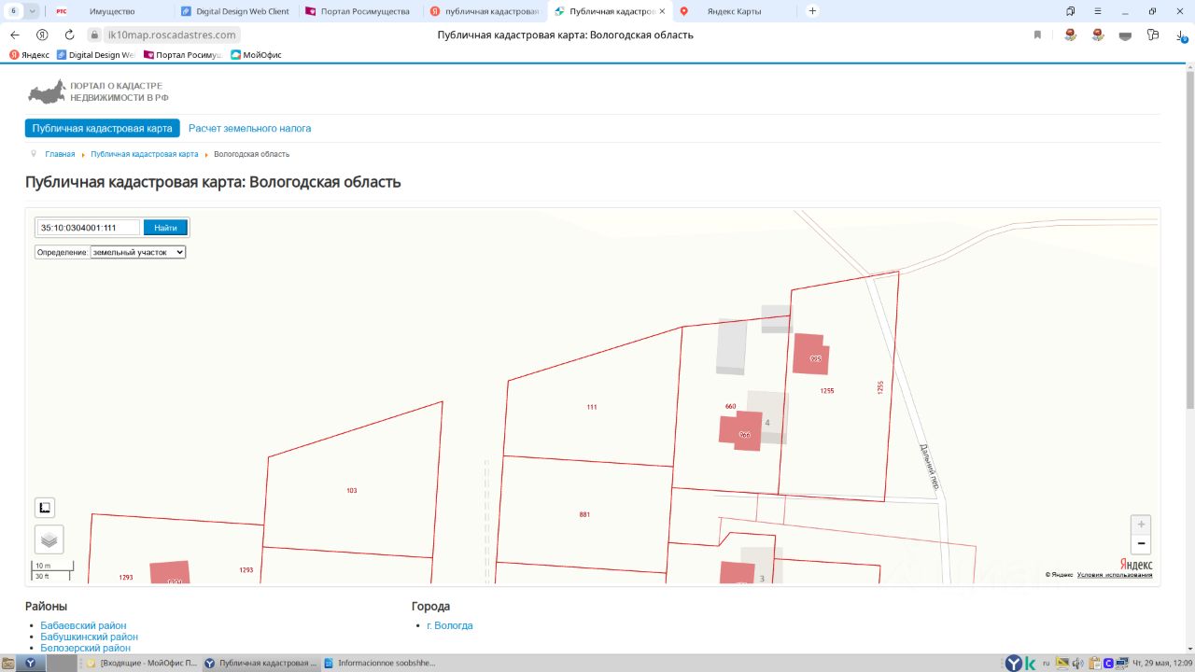Open Бабаевский район link
This screenshot has width=1195, height=672.
pos(83,625)
